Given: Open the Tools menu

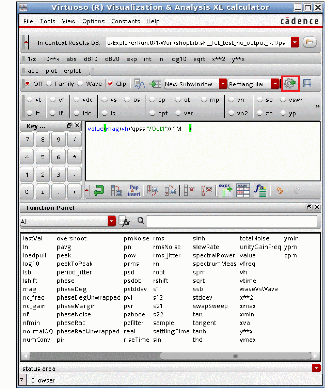Looking at the screenshot, I should pos(47,21).
